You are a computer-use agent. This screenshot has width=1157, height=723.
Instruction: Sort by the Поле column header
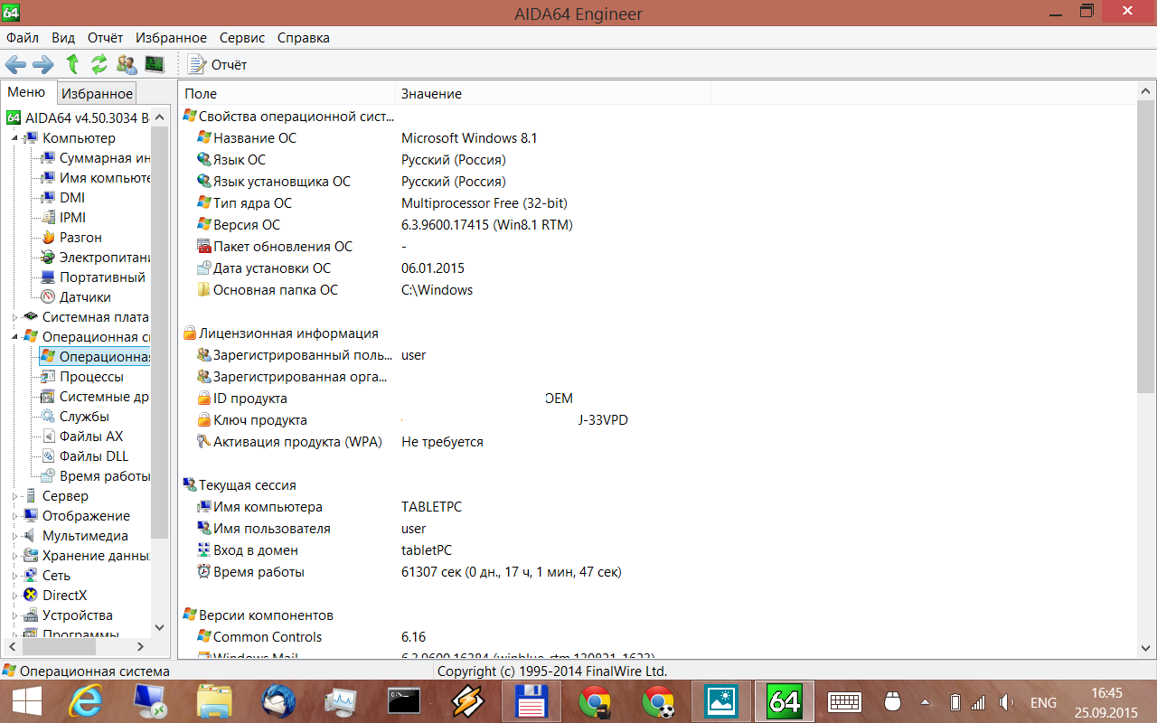click(x=288, y=94)
